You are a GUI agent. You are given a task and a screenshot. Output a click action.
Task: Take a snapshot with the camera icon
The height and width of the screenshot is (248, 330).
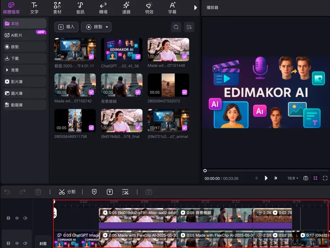click(305, 178)
